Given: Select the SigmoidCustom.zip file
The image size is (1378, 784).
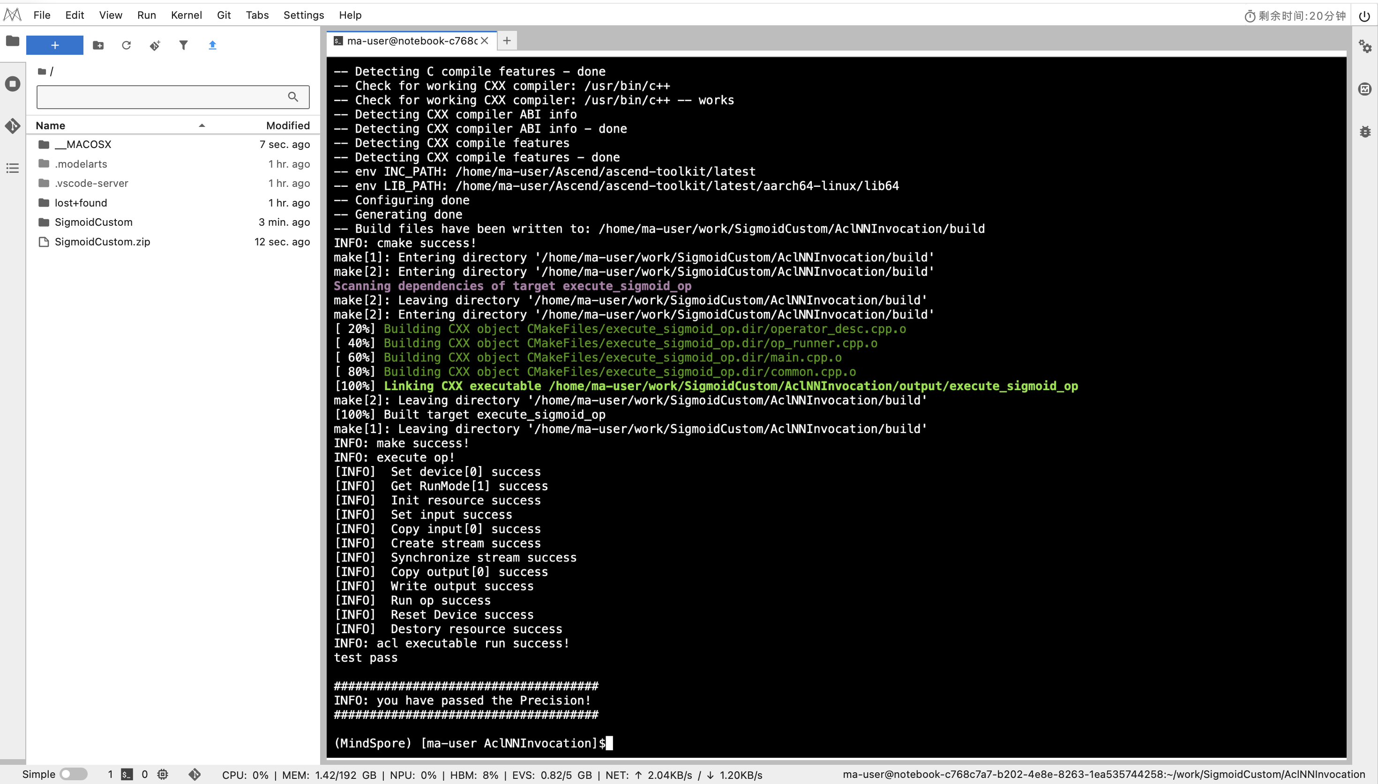Looking at the screenshot, I should click(102, 242).
